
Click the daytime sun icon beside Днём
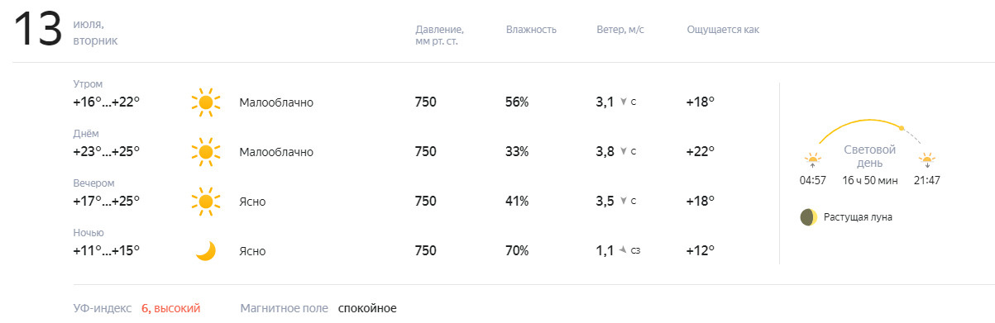[206, 152]
